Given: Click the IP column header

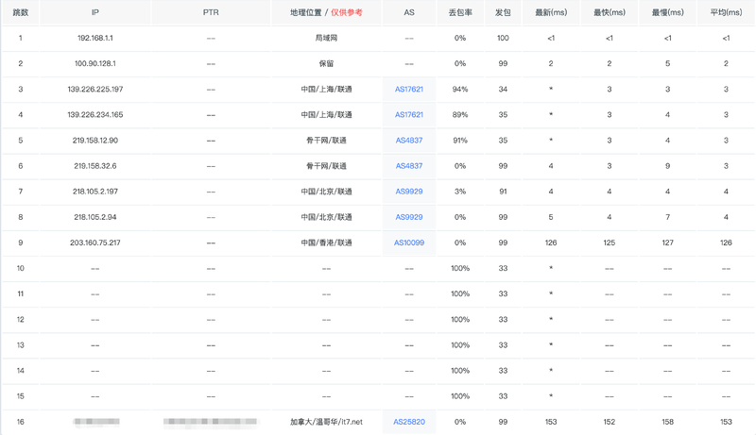Looking at the screenshot, I should tap(95, 12).
